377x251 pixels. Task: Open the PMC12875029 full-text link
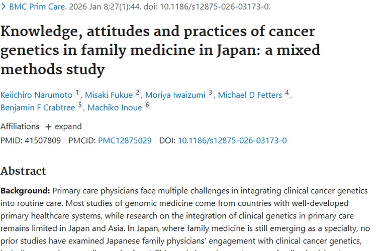[x=125, y=141]
